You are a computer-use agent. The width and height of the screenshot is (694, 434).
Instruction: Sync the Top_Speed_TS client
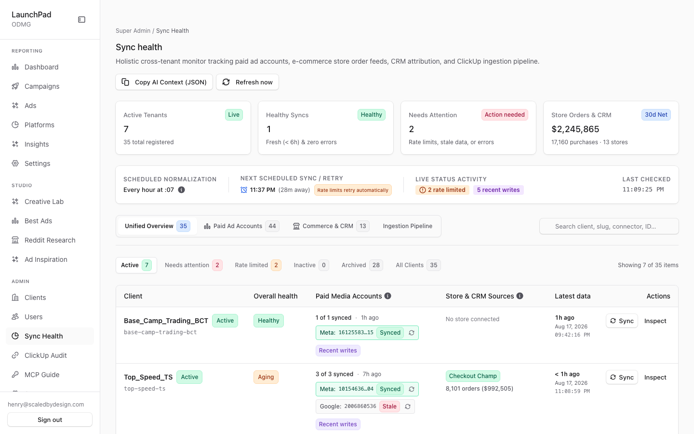tap(622, 378)
